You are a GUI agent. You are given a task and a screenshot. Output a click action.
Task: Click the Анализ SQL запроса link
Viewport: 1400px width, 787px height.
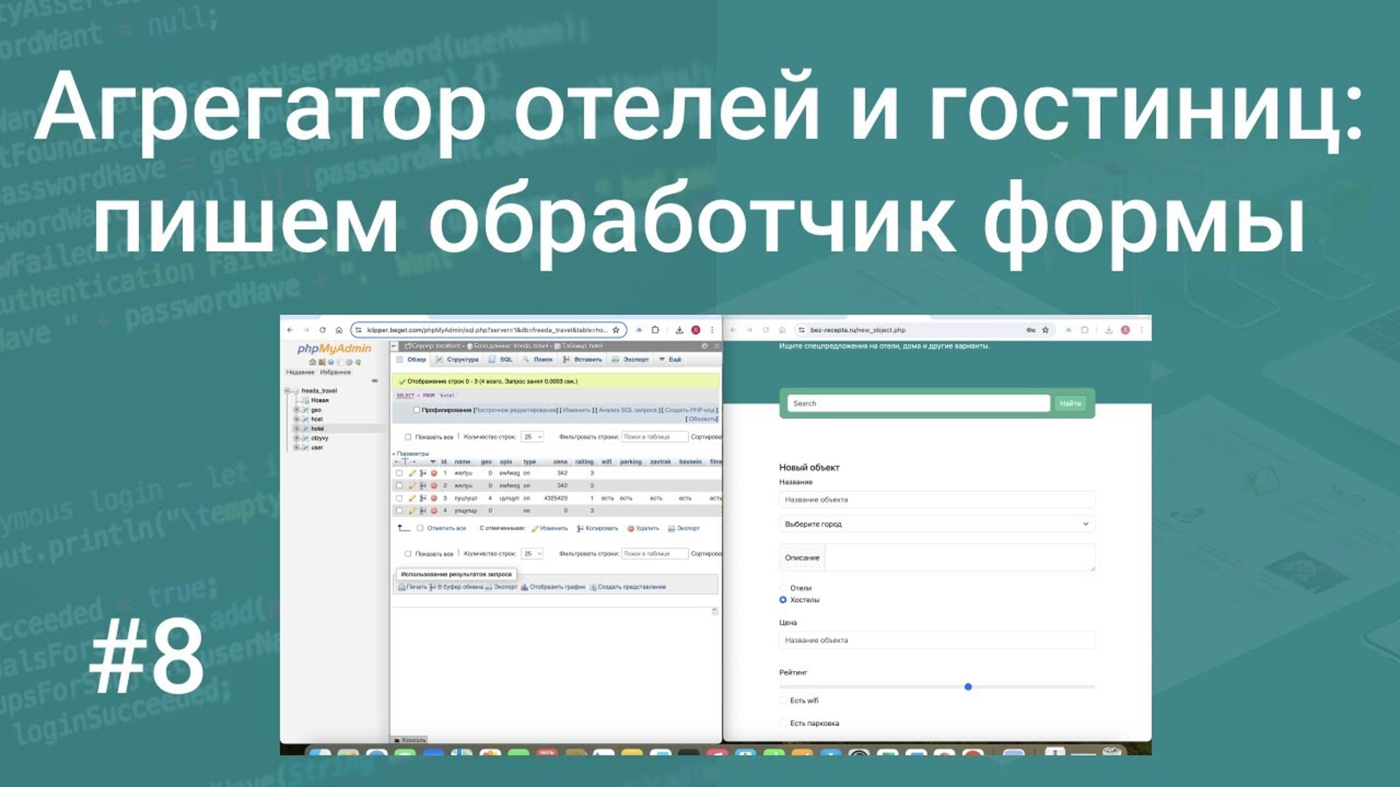[x=628, y=410]
